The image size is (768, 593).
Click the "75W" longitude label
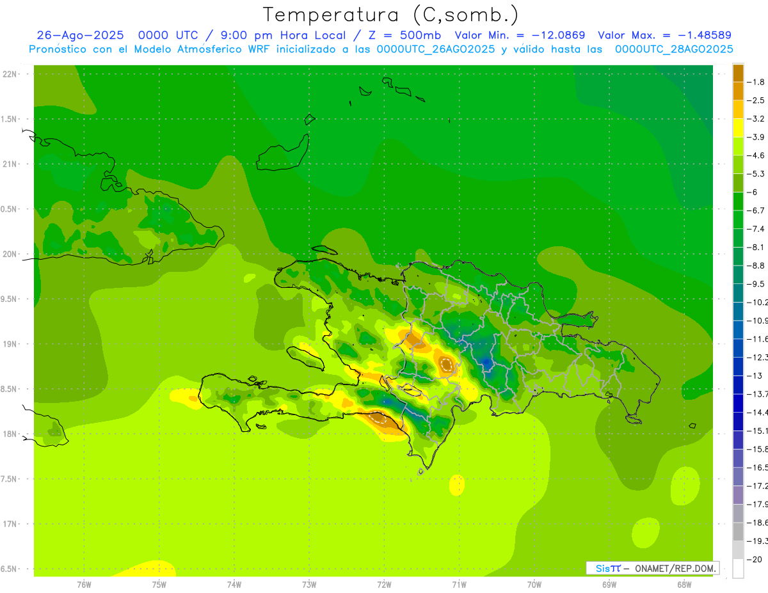(x=159, y=584)
